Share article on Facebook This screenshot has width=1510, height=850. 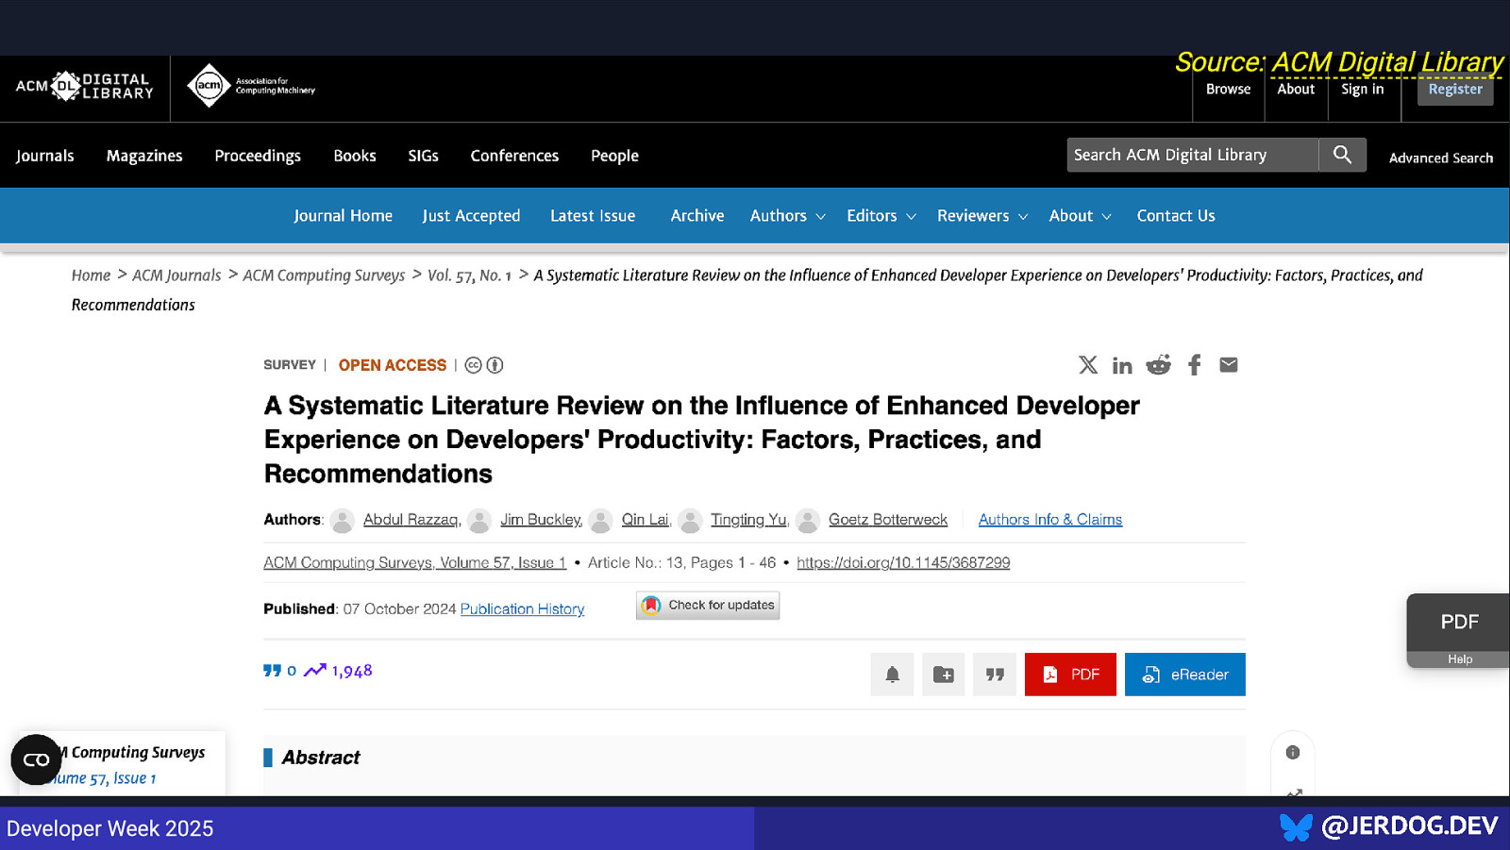[1195, 365]
